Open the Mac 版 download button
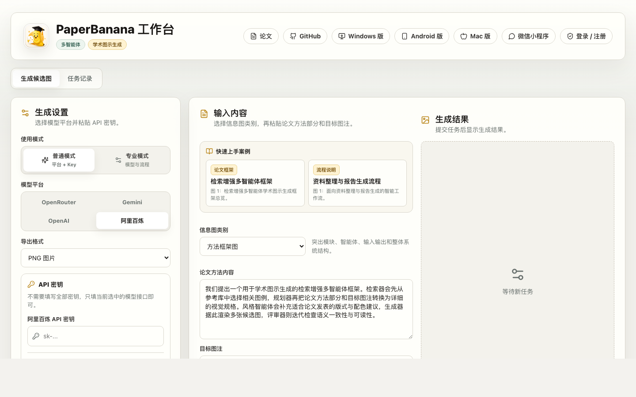Viewport: 636px width, 397px height. click(x=475, y=36)
